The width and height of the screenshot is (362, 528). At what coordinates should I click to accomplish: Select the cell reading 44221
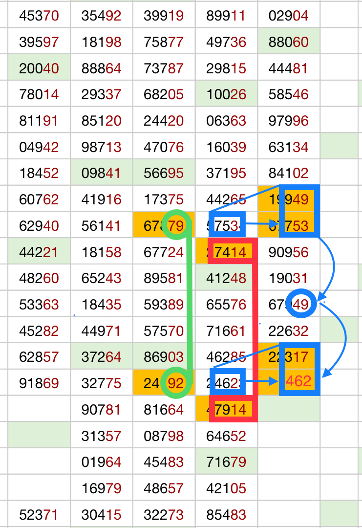click(x=39, y=252)
